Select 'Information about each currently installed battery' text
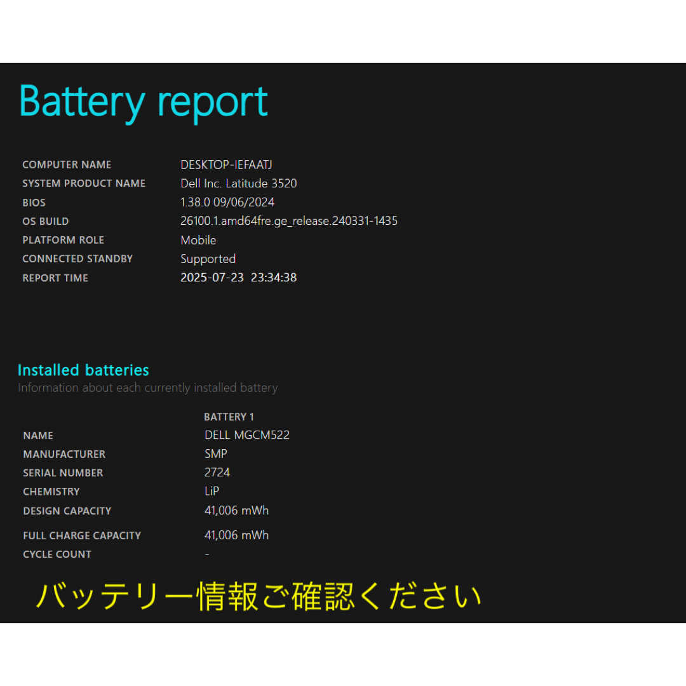This screenshot has width=686, height=686. click(x=148, y=388)
